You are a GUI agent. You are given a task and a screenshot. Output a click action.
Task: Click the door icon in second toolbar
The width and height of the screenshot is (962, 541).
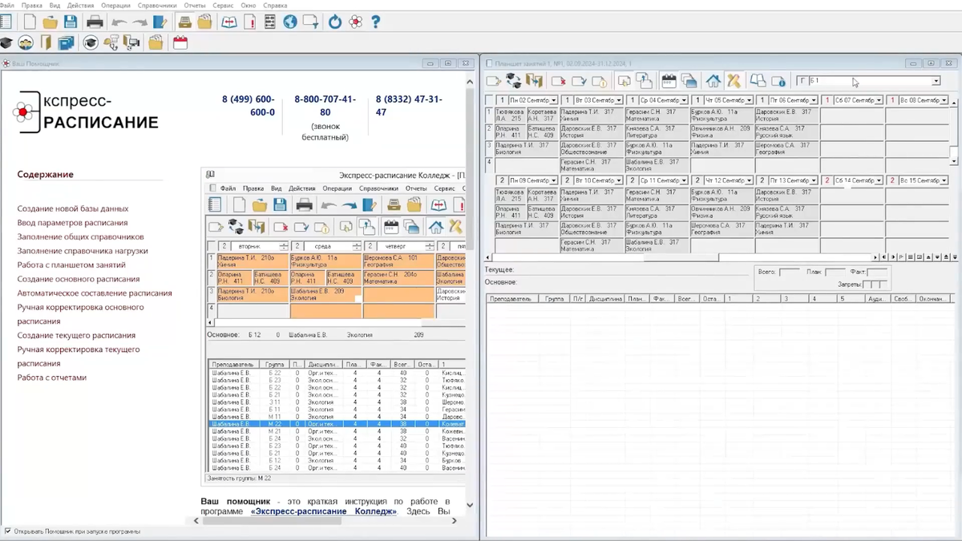coord(46,42)
